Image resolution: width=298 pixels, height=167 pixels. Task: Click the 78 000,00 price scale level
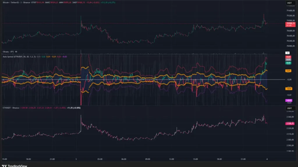(291, 46)
